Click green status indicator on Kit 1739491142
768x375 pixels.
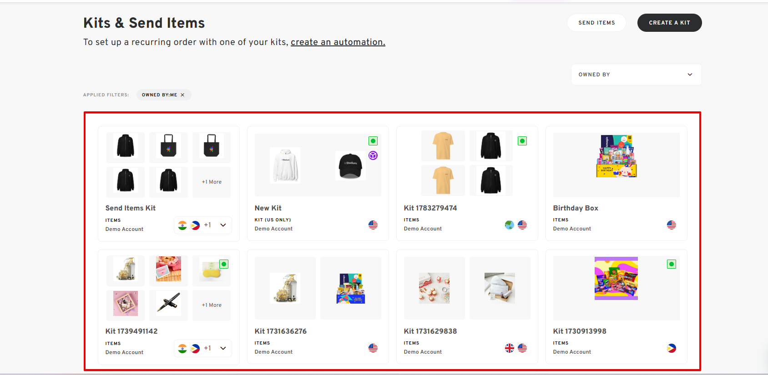(224, 264)
